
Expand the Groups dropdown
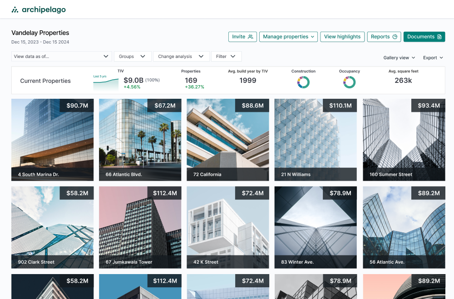pos(132,57)
